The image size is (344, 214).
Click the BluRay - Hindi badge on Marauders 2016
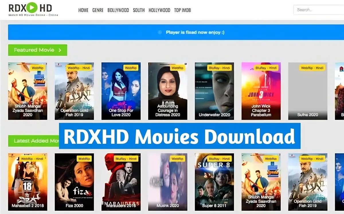click(x=126, y=159)
